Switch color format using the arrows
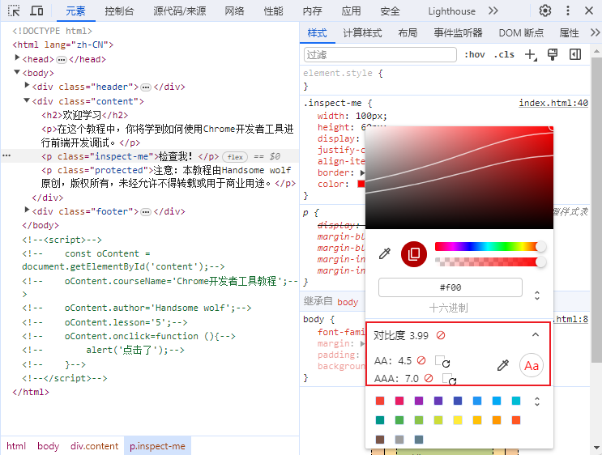 coord(537,296)
